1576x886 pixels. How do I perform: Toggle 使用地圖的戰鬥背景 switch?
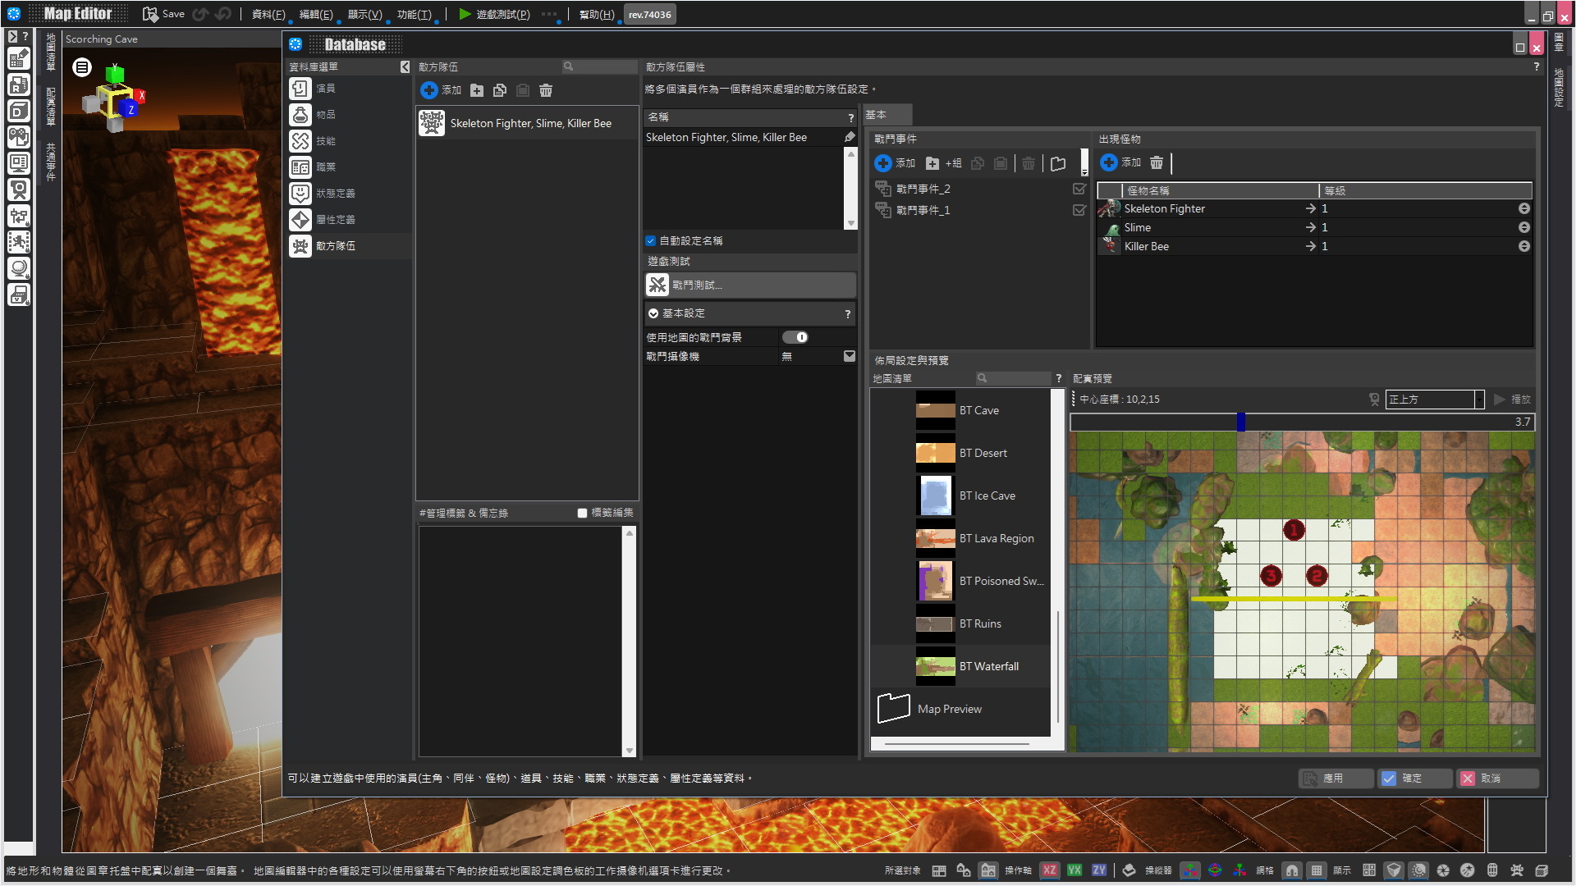pyautogui.click(x=795, y=337)
